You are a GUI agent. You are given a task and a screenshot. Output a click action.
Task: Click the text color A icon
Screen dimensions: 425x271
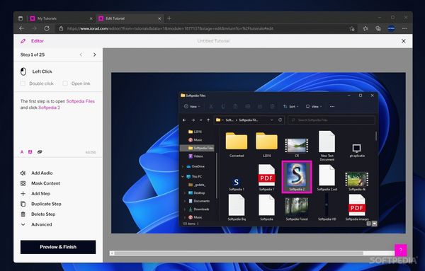(22, 152)
